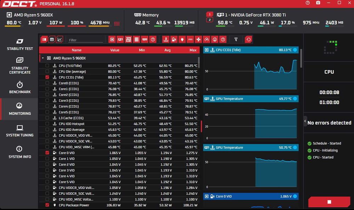Open the red dotted grid per-core icon
The width and height of the screenshot is (354, 210).
pyautogui.click(x=117, y=23)
